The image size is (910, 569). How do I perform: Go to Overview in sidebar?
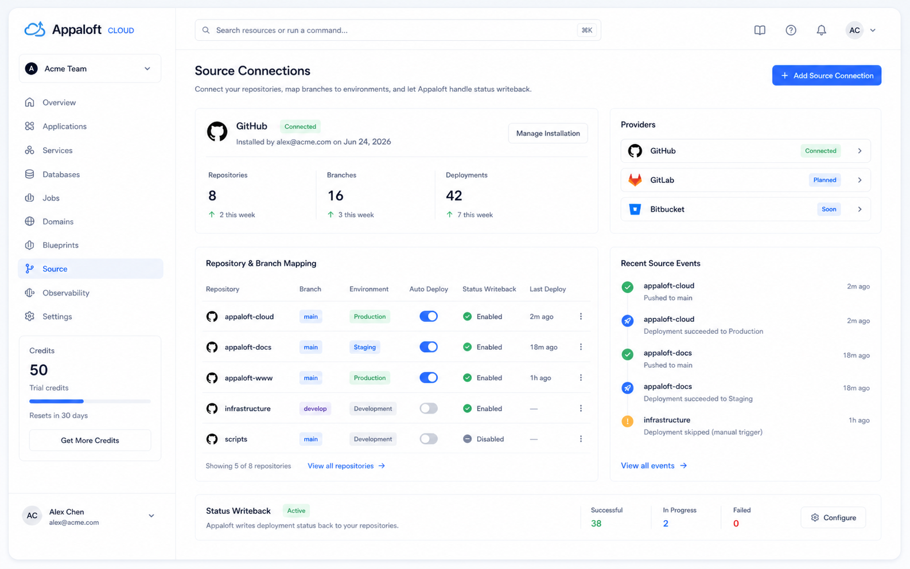click(91, 103)
